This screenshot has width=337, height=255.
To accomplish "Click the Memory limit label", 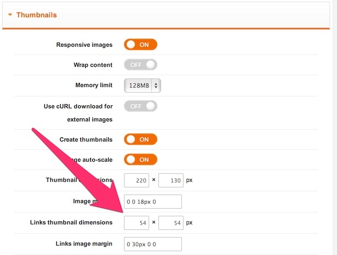I will (x=93, y=86).
